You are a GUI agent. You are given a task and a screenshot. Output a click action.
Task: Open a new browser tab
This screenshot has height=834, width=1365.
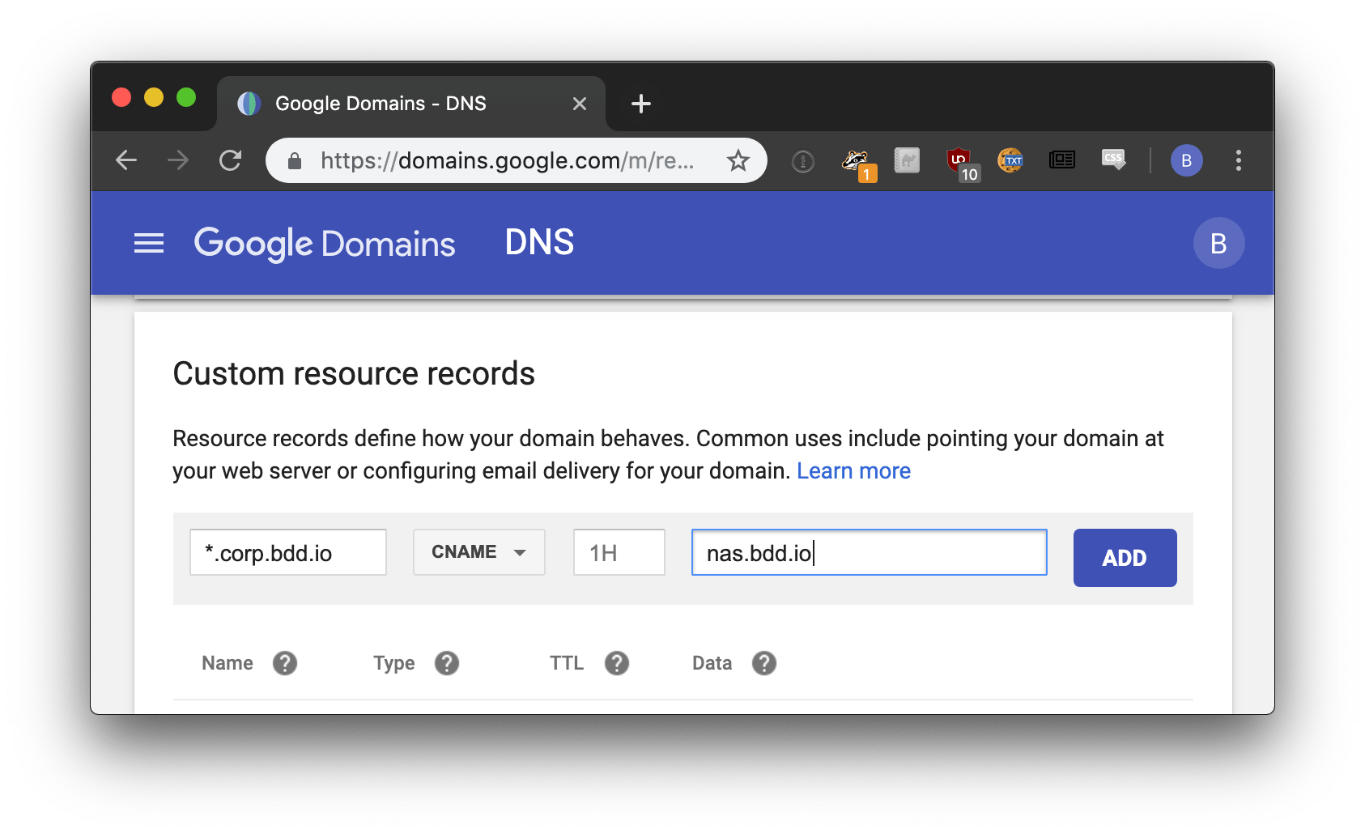640,104
